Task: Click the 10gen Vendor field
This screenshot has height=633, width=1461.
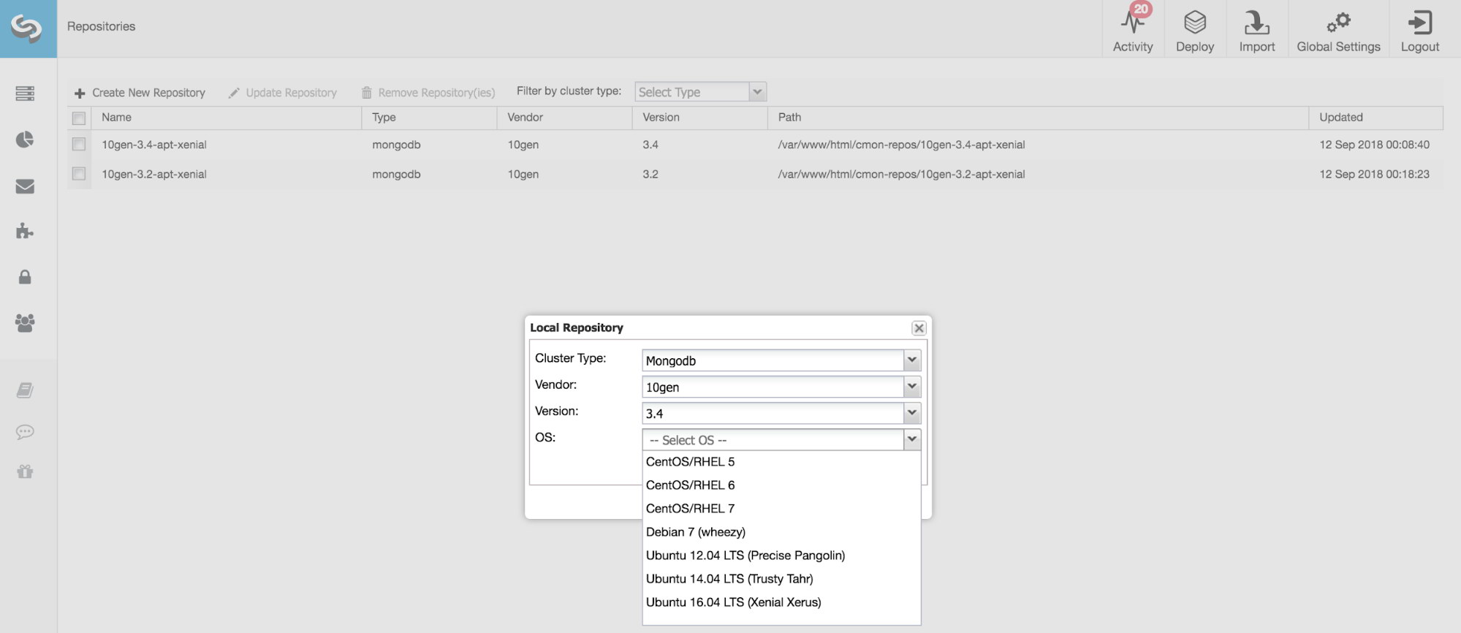Action: 773,387
